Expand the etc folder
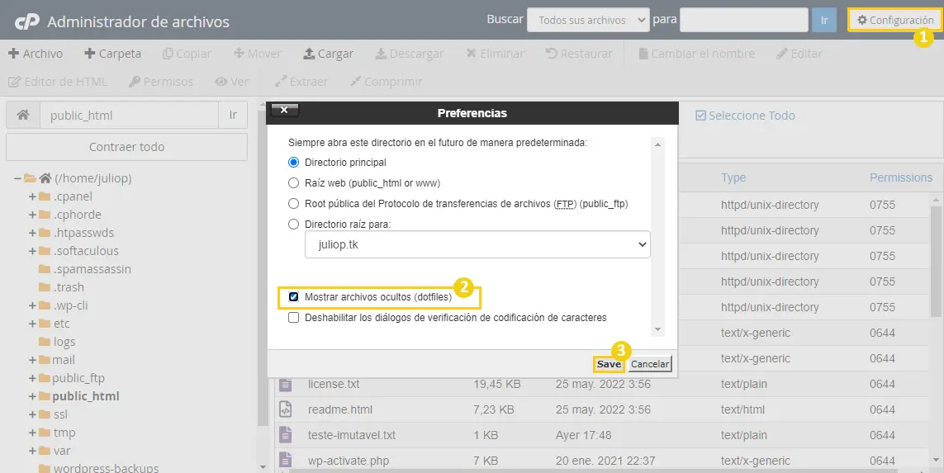 (x=32, y=324)
